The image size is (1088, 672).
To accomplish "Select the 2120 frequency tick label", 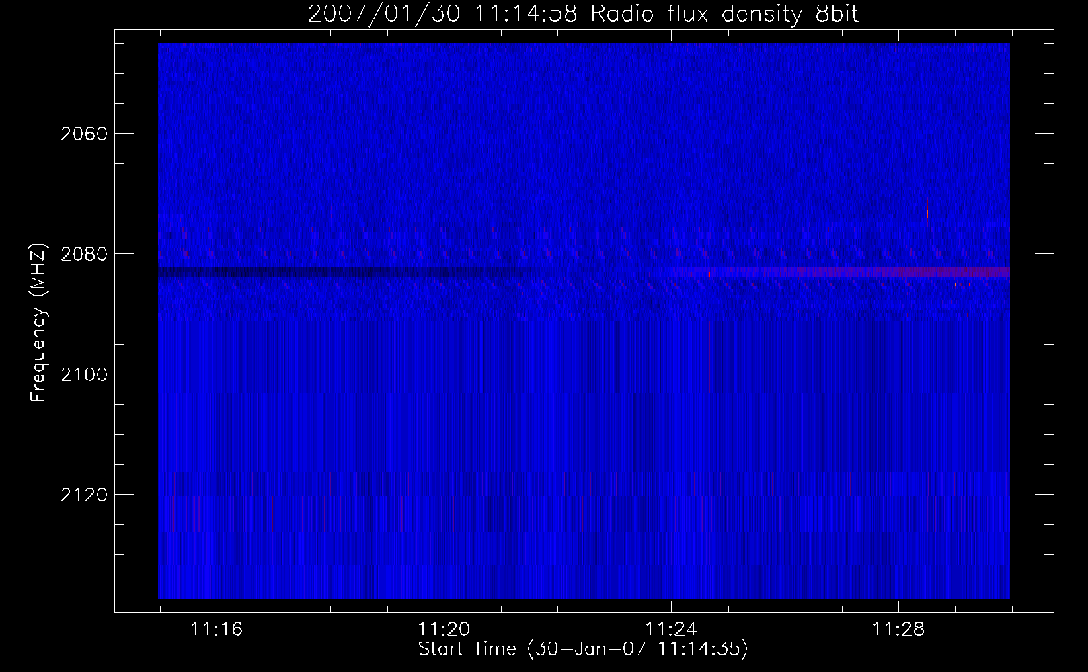I will pyautogui.click(x=83, y=495).
